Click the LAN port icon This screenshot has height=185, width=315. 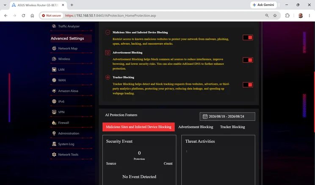tap(54, 69)
